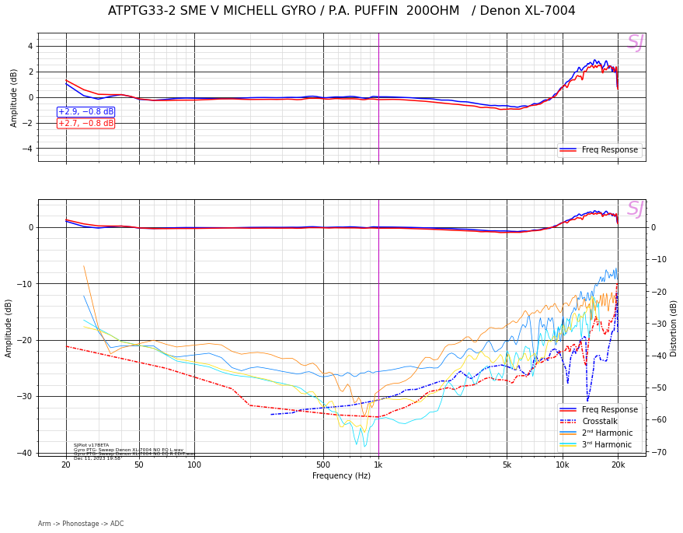Click the '4' tick on upper amplitude axis
Viewport: 683px width, 533px height.
[x=30, y=46]
